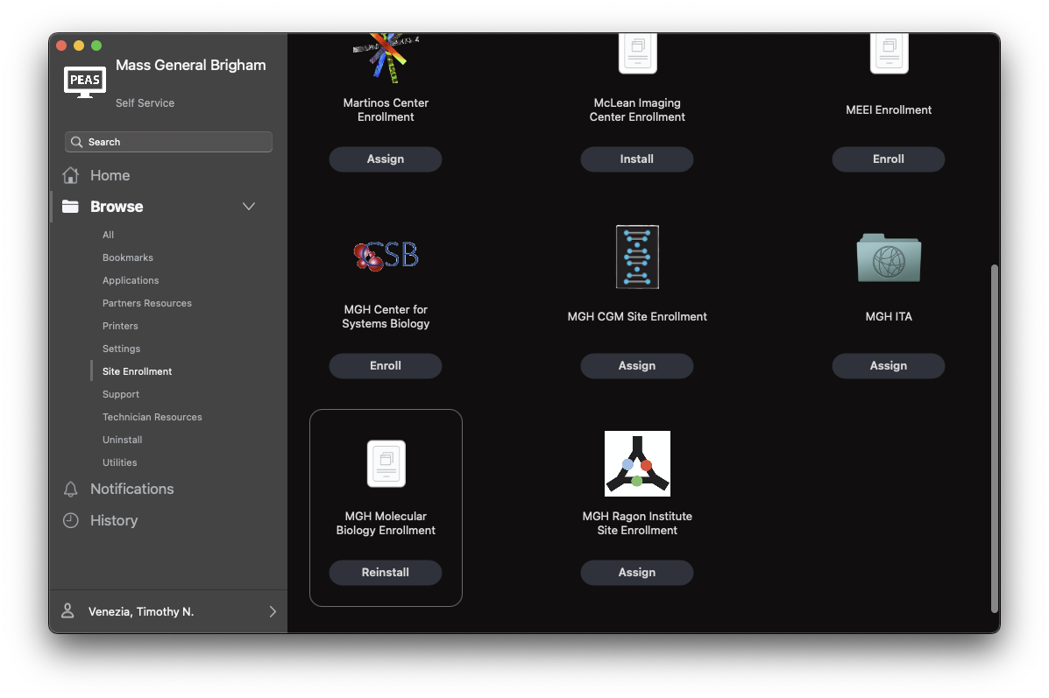Click the Venezia, Timothy N. user name
This screenshot has height=698, width=1049.
(x=141, y=611)
